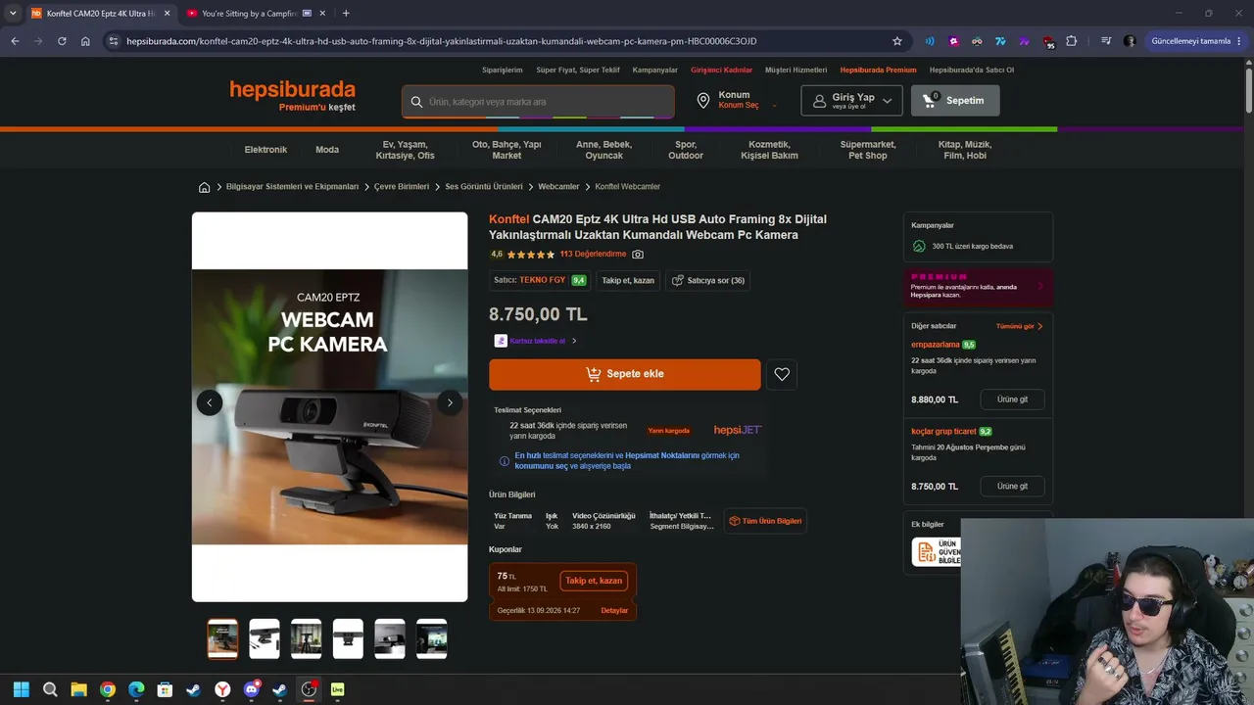Open the Konftel brand link in title
The height and width of the screenshot is (705, 1254).
click(x=509, y=219)
